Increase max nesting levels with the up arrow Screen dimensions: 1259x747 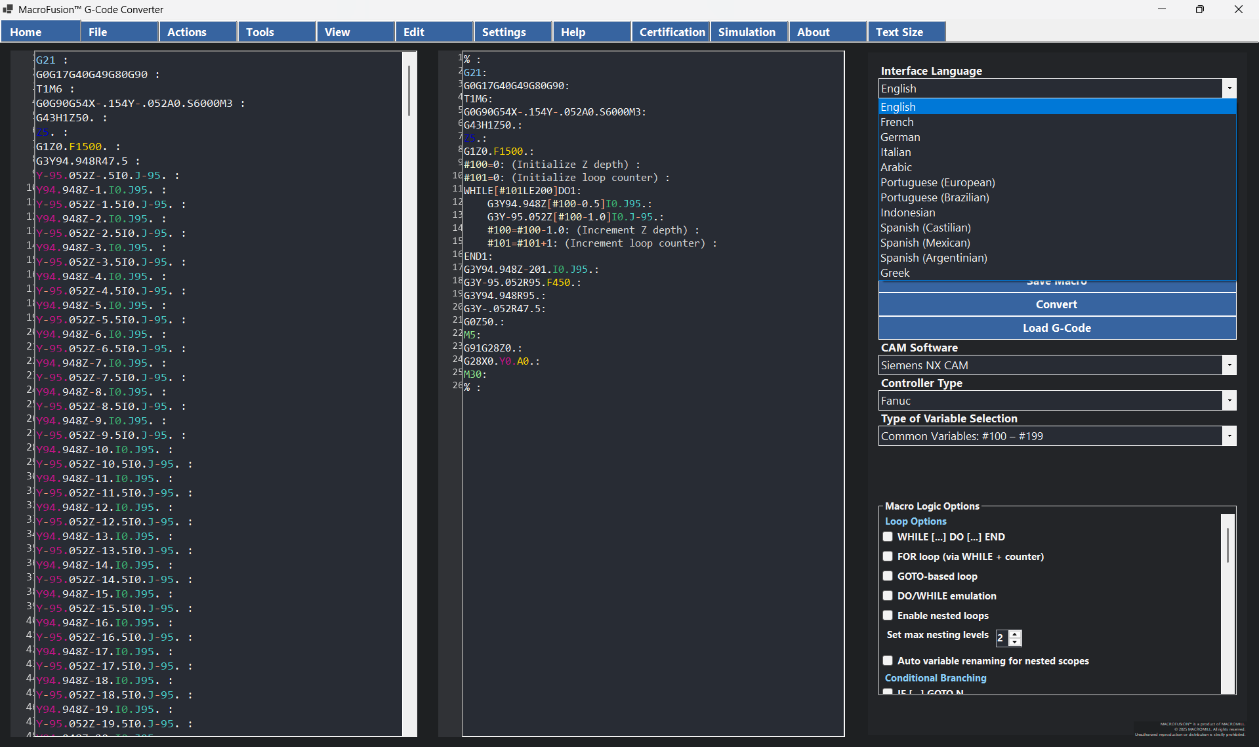click(1015, 634)
